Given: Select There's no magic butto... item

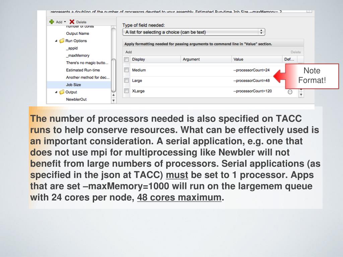Looking at the screenshot, I should click(87, 63).
